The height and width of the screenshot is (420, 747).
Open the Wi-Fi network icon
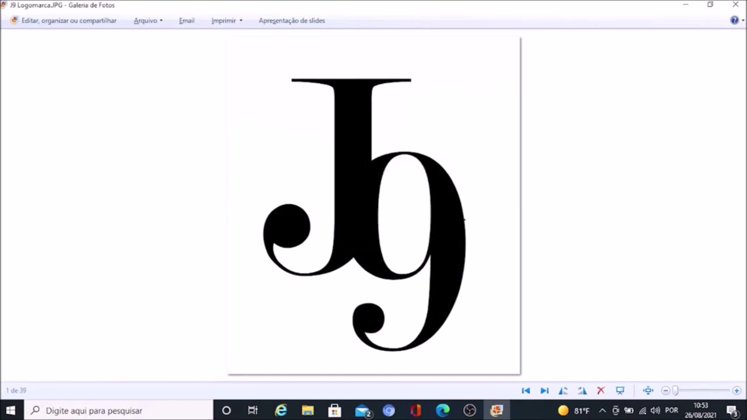pyautogui.click(x=643, y=411)
